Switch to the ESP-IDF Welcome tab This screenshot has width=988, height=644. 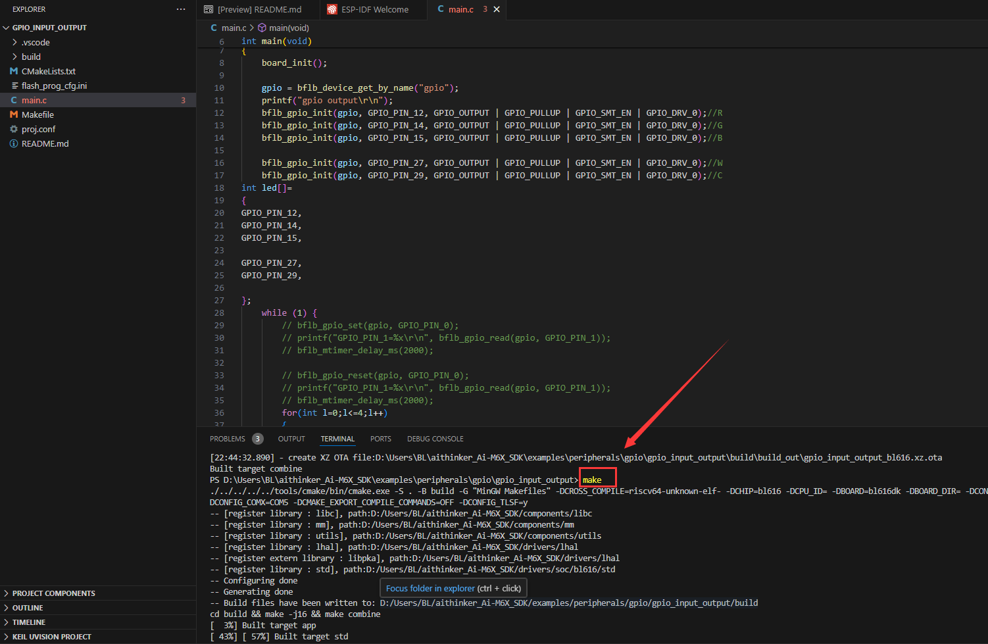(x=374, y=9)
